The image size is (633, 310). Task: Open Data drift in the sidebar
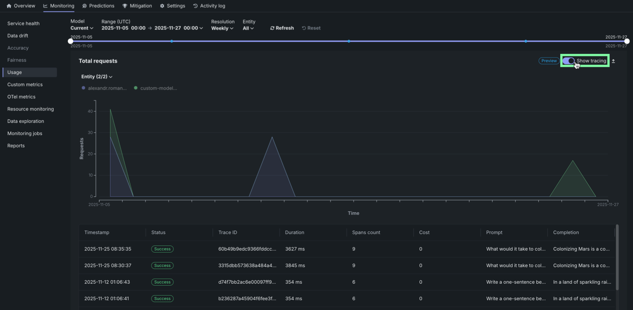coord(18,36)
